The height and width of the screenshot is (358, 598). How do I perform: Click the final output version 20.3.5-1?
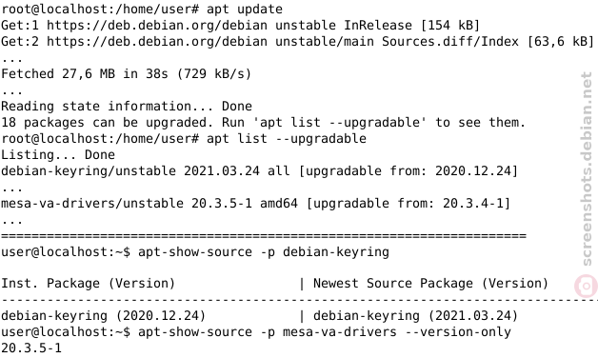(x=31, y=348)
